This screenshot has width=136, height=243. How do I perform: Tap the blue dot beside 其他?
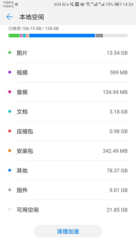pyautogui.click(x=10, y=170)
